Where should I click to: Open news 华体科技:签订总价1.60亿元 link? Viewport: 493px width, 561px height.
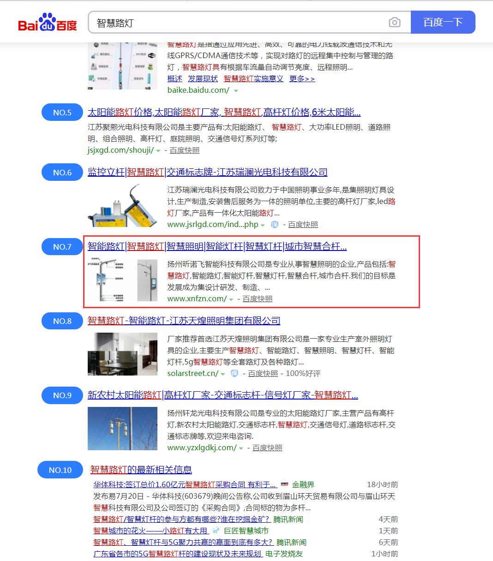(x=185, y=484)
